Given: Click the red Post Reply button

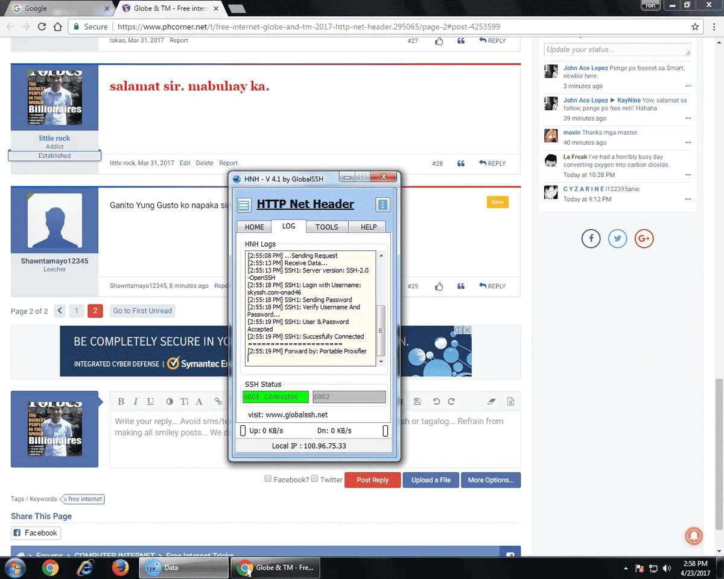Looking at the screenshot, I should pos(372,480).
